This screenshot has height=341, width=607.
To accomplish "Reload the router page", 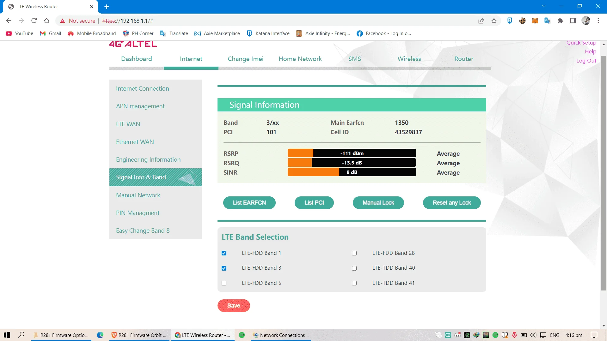I will point(34,21).
